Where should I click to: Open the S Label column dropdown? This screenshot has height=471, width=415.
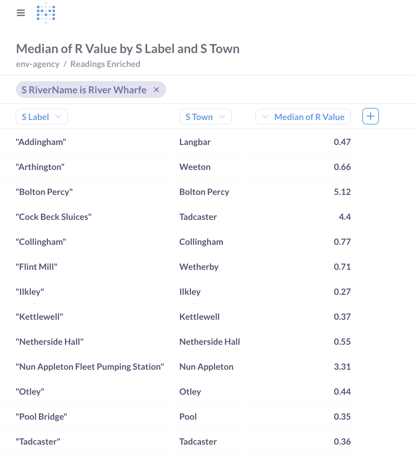click(x=59, y=117)
